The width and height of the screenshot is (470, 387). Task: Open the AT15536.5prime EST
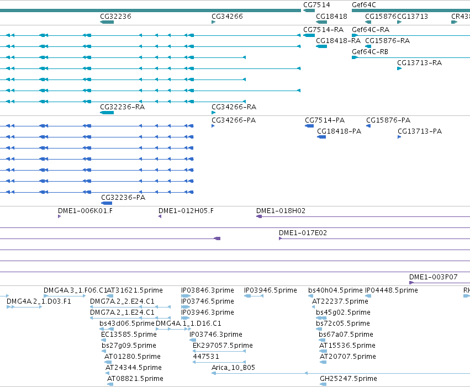(x=323, y=351)
